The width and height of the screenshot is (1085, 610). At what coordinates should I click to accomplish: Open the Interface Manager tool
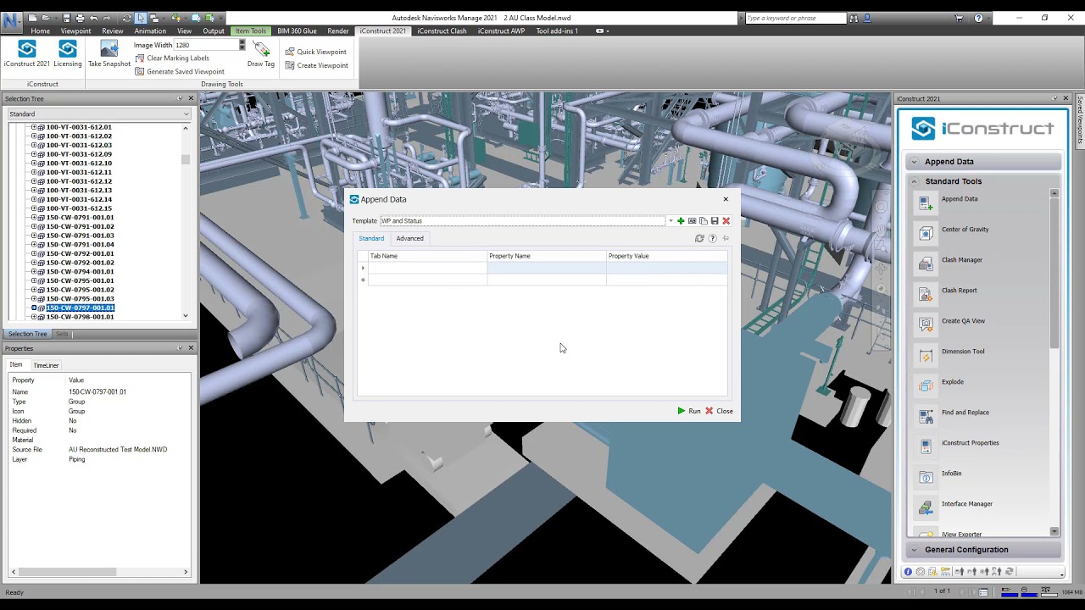click(x=966, y=504)
